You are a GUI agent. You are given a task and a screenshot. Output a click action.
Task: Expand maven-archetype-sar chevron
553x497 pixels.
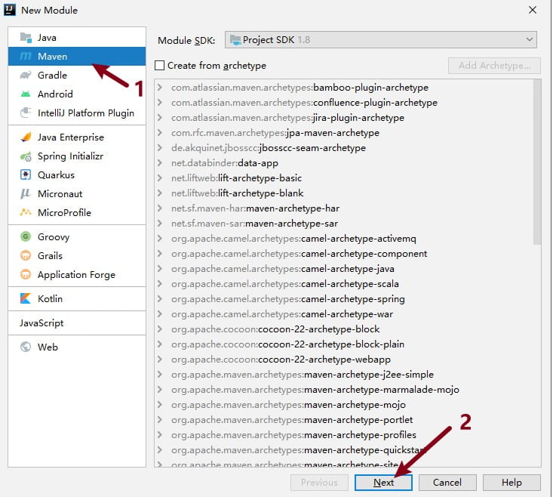pyautogui.click(x=160, y=224)
